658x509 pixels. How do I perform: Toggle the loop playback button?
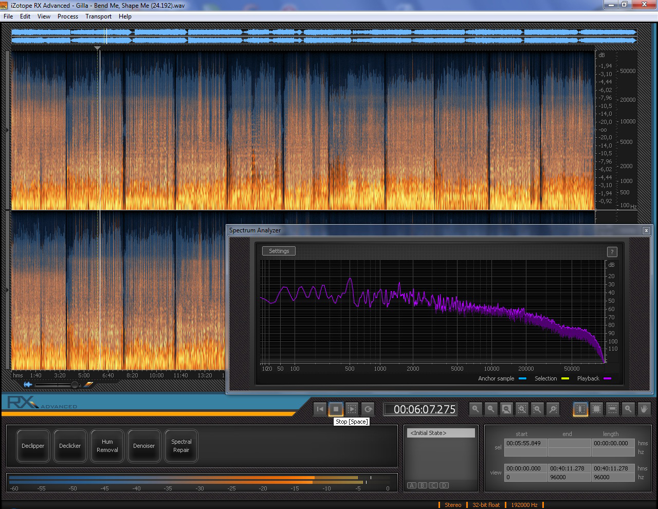pos(368,409)
